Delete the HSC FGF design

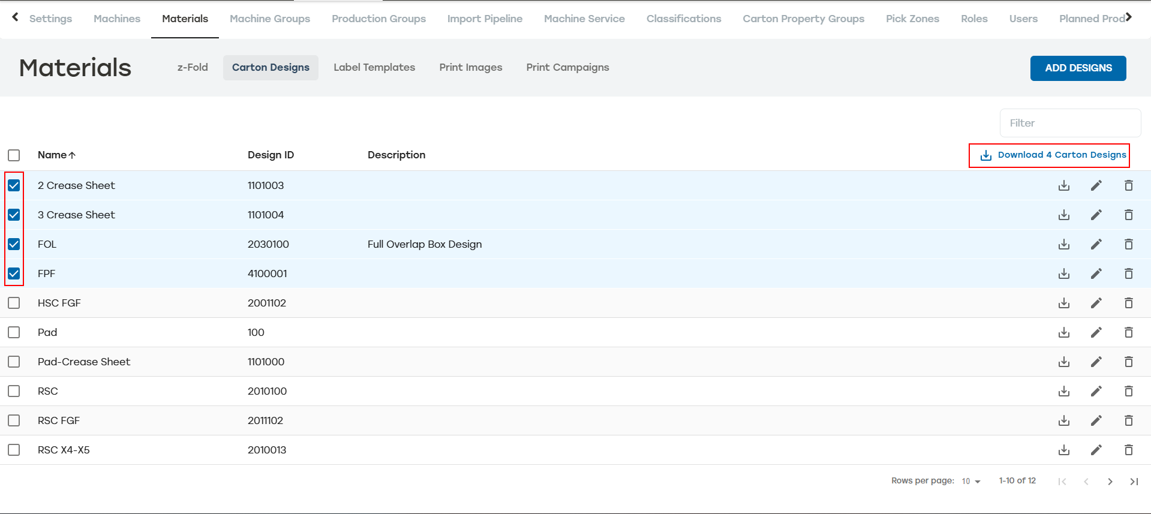pos(1128,303)
